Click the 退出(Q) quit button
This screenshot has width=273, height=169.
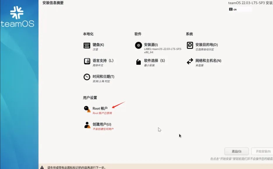tap(237, 151)
